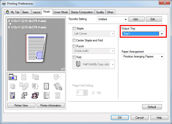
Task: Toggle the Fold checkbox
Action: tap(74, 57)
